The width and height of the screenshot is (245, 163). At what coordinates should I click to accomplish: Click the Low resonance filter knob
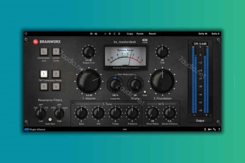[41, 113]
